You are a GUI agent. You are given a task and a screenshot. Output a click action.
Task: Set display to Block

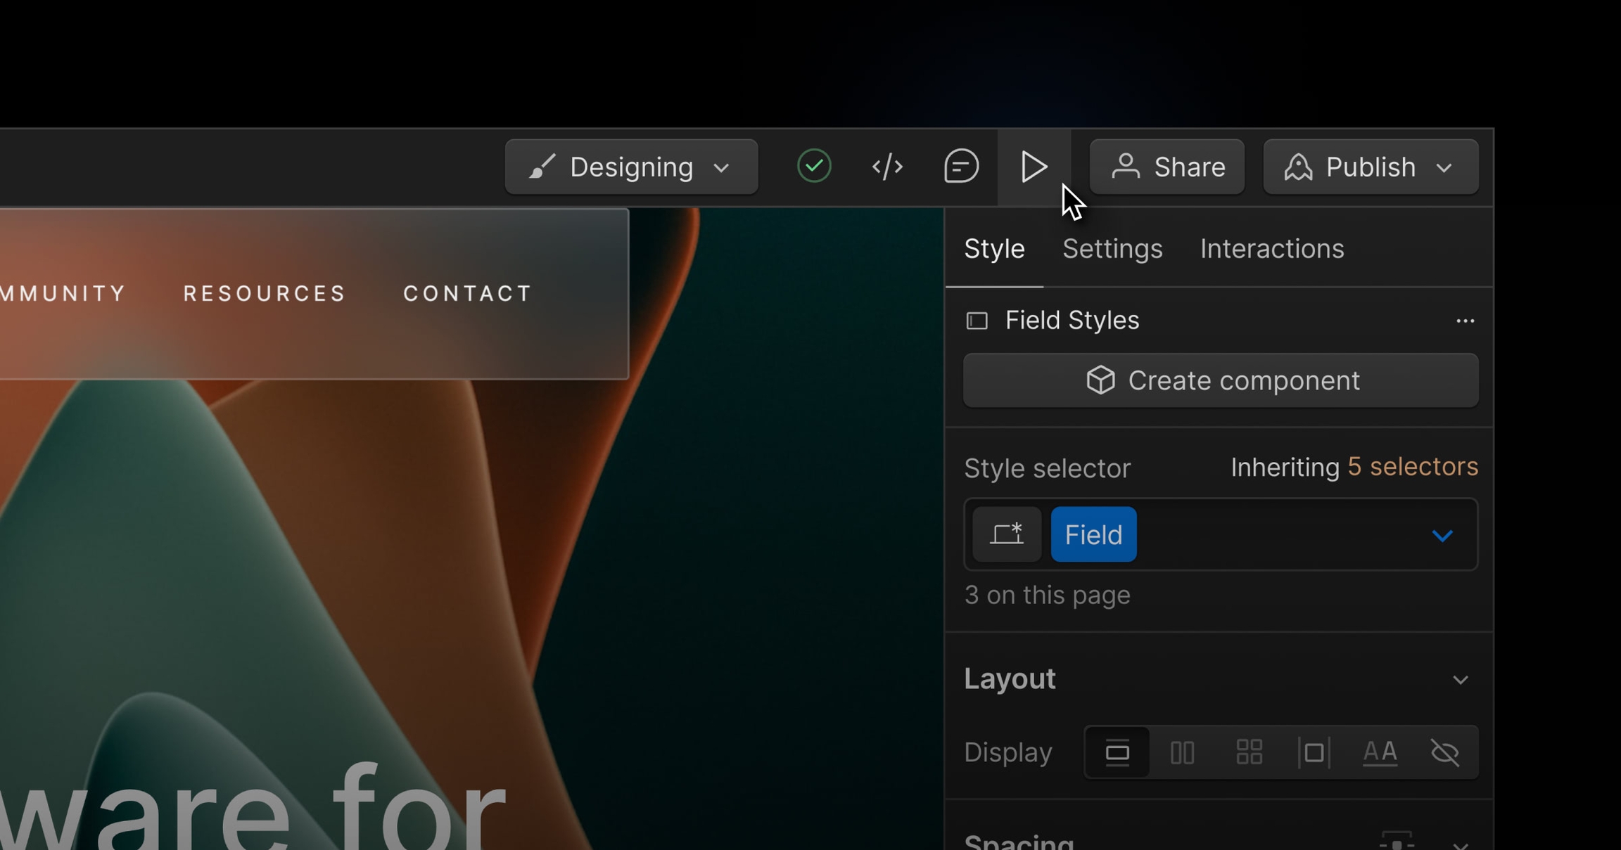(x=1117, y=753)
